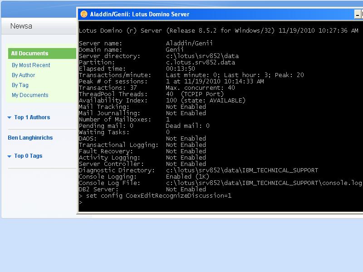Switch to the By Author view
The width and height of the screenshot is (363, 272).
(24, 75)
